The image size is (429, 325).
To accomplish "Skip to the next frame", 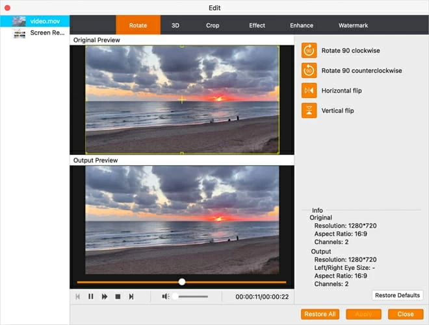I will pos(131,296).
